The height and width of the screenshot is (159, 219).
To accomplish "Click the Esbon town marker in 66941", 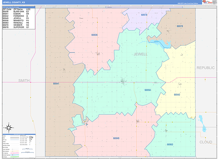I will click(64, 70).
